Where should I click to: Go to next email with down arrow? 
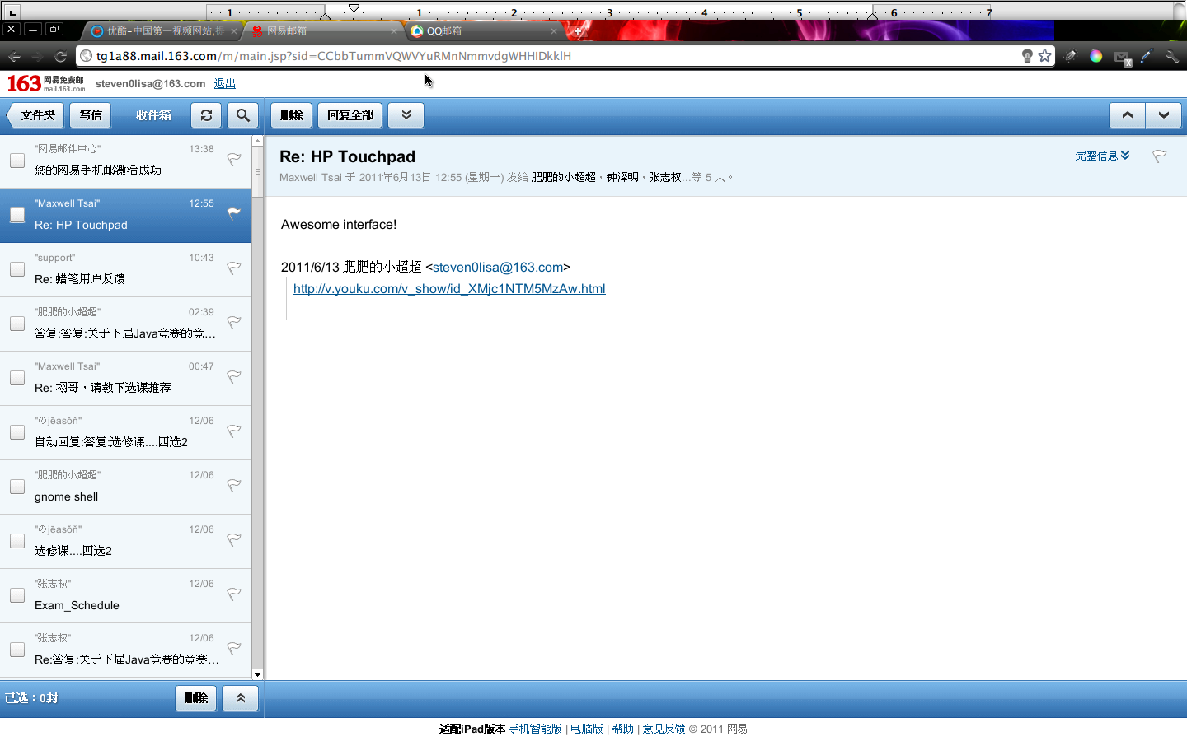click(1163, 115)
